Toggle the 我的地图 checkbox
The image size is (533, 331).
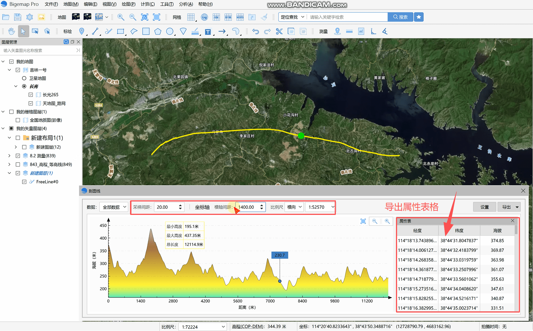point(11,62)
